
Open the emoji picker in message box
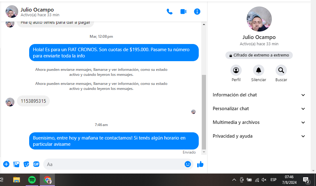pos(188,164)
